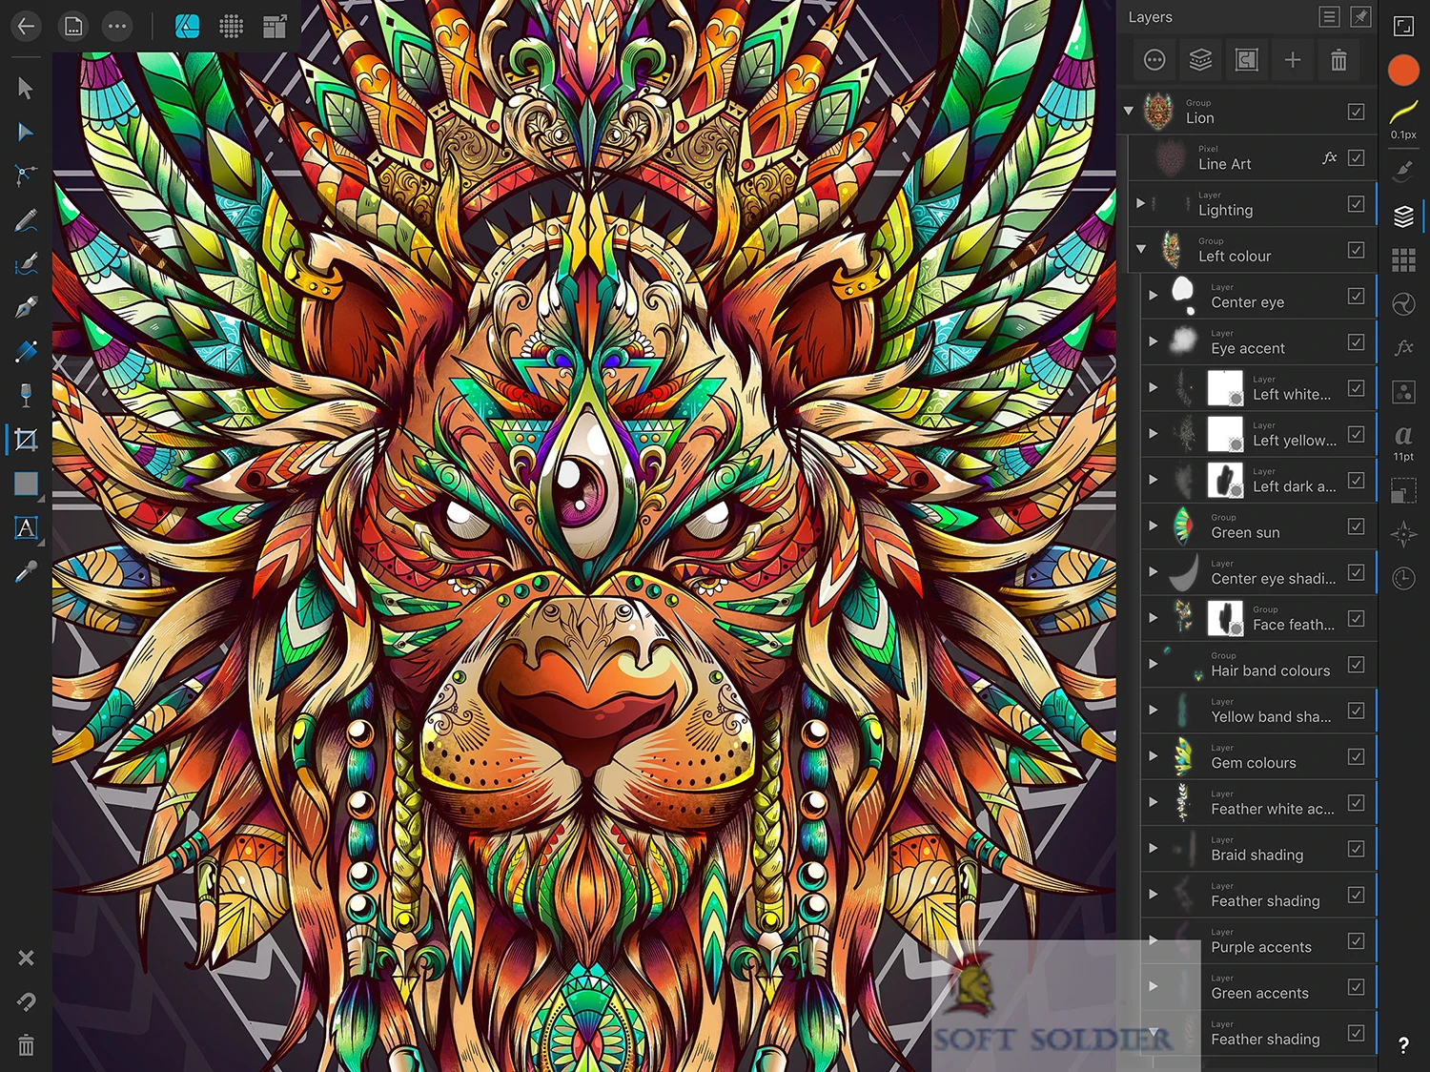Deselect using the X icon at bottom left
1430x1072 pixels.
click(26, 958)
